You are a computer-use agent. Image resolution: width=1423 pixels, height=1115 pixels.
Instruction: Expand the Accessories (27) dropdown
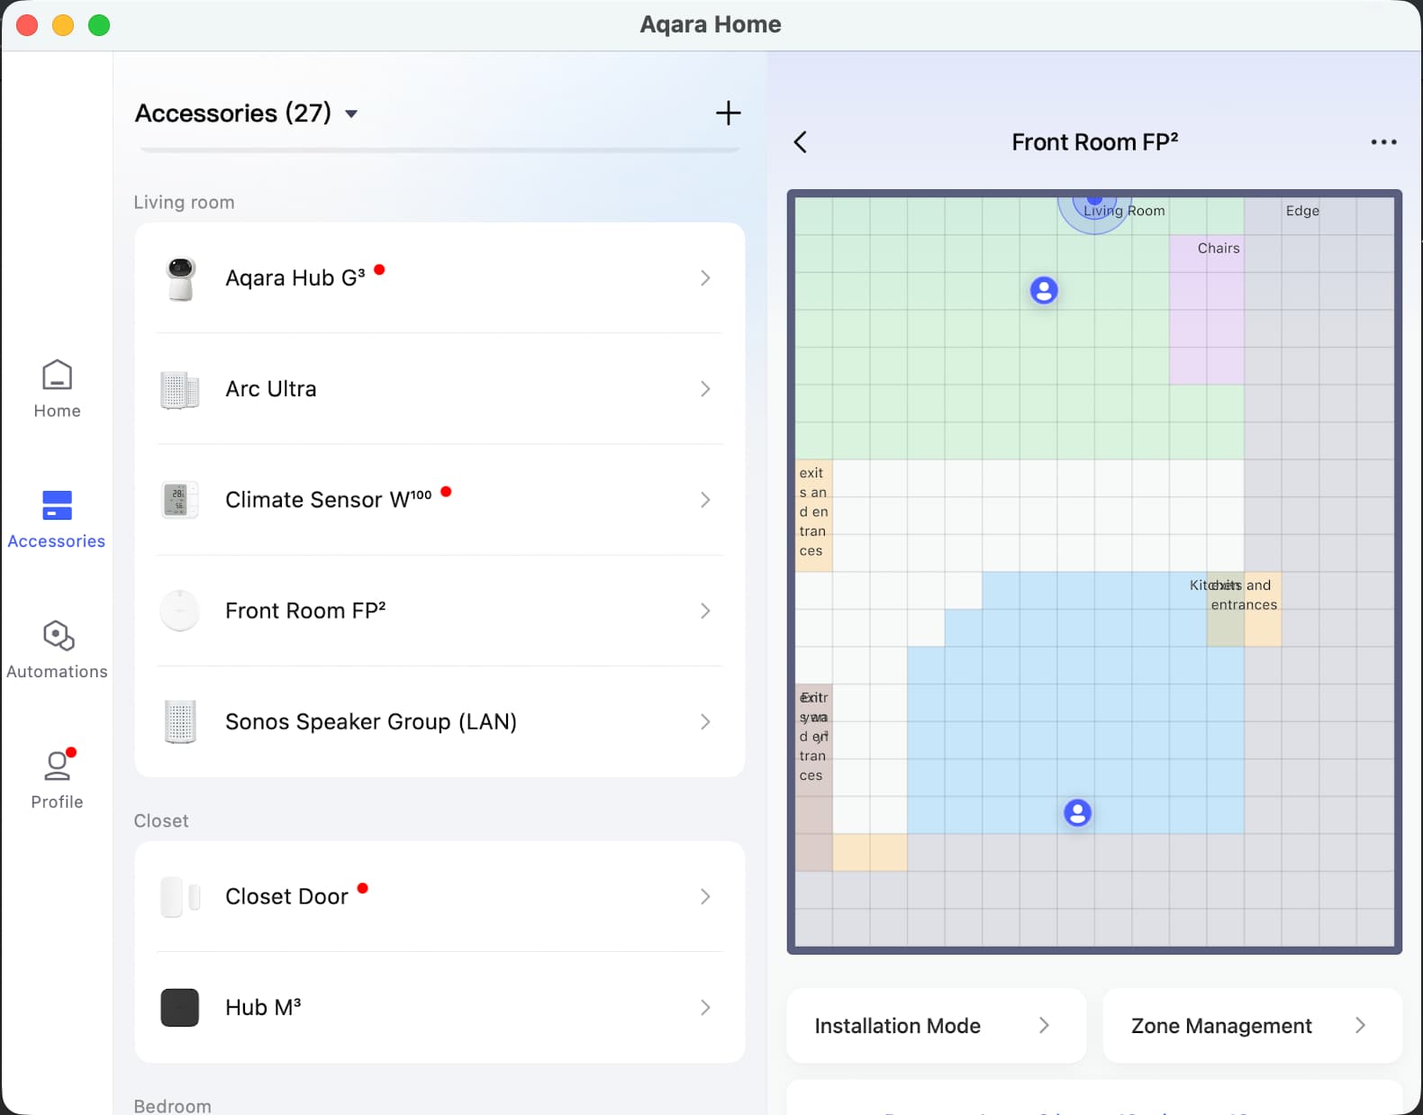(x=351, y=113)
